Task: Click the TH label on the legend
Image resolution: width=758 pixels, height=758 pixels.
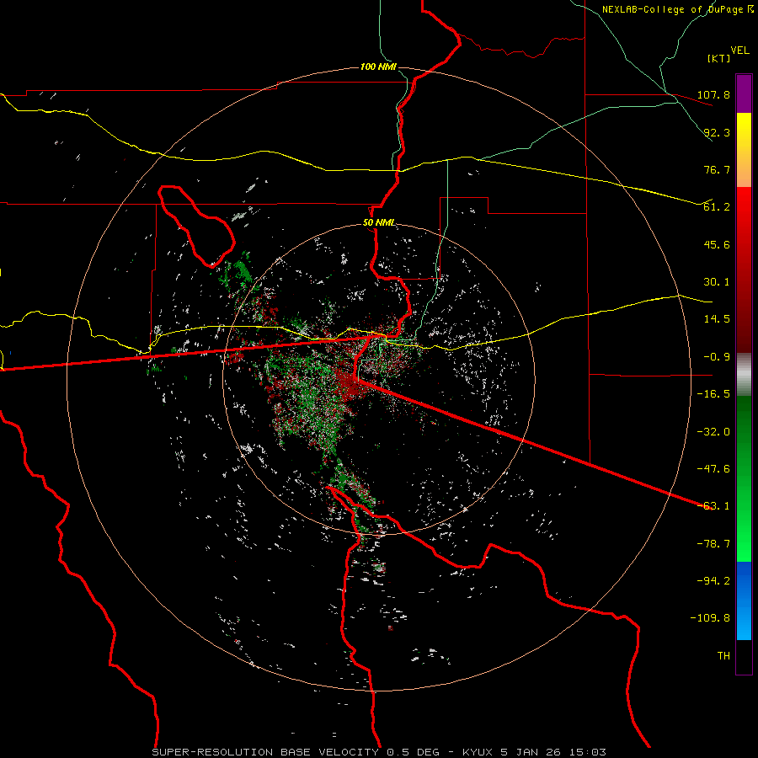Action: coord(723,656)
